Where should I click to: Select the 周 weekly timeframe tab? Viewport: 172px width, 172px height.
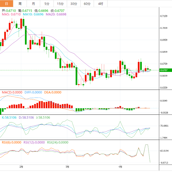click(x=20, y=4)
